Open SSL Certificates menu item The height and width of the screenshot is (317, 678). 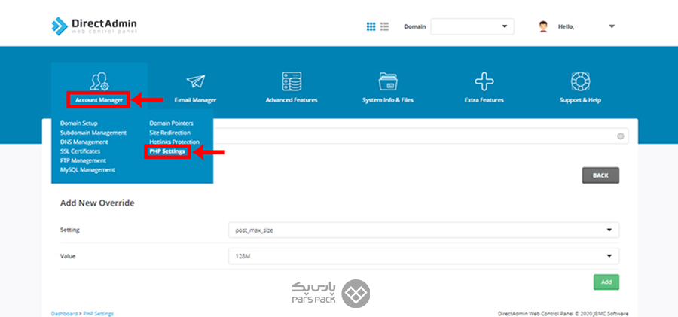80,151
